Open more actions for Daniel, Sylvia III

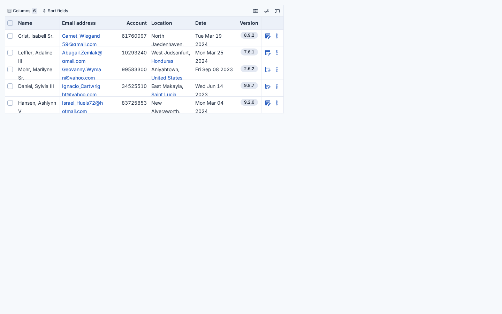click(277, 86)
